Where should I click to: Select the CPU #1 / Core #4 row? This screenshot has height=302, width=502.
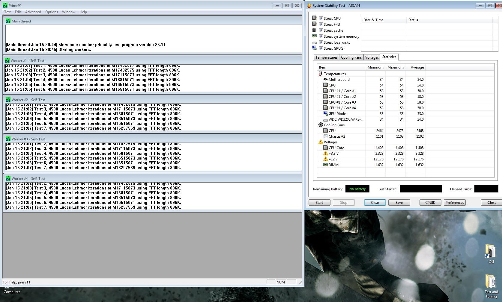[371, 108]
